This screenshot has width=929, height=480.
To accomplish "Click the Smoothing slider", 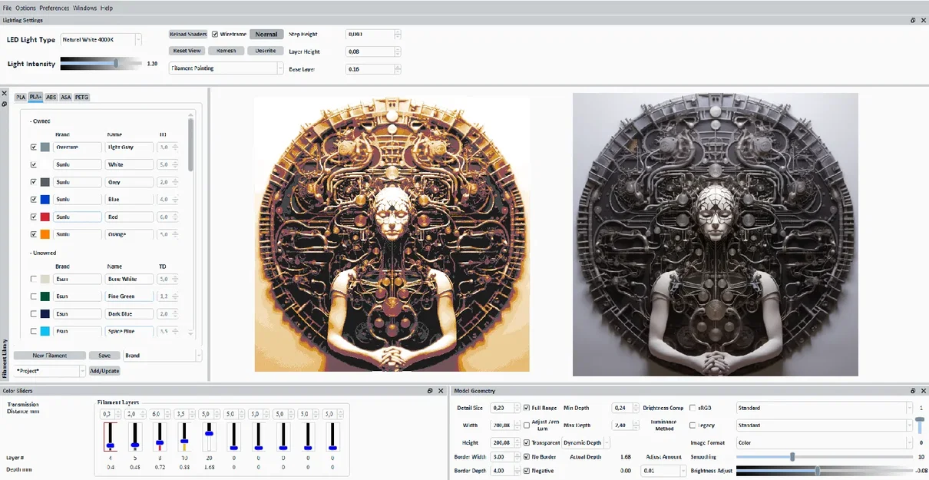I will [x=825, y=456].
